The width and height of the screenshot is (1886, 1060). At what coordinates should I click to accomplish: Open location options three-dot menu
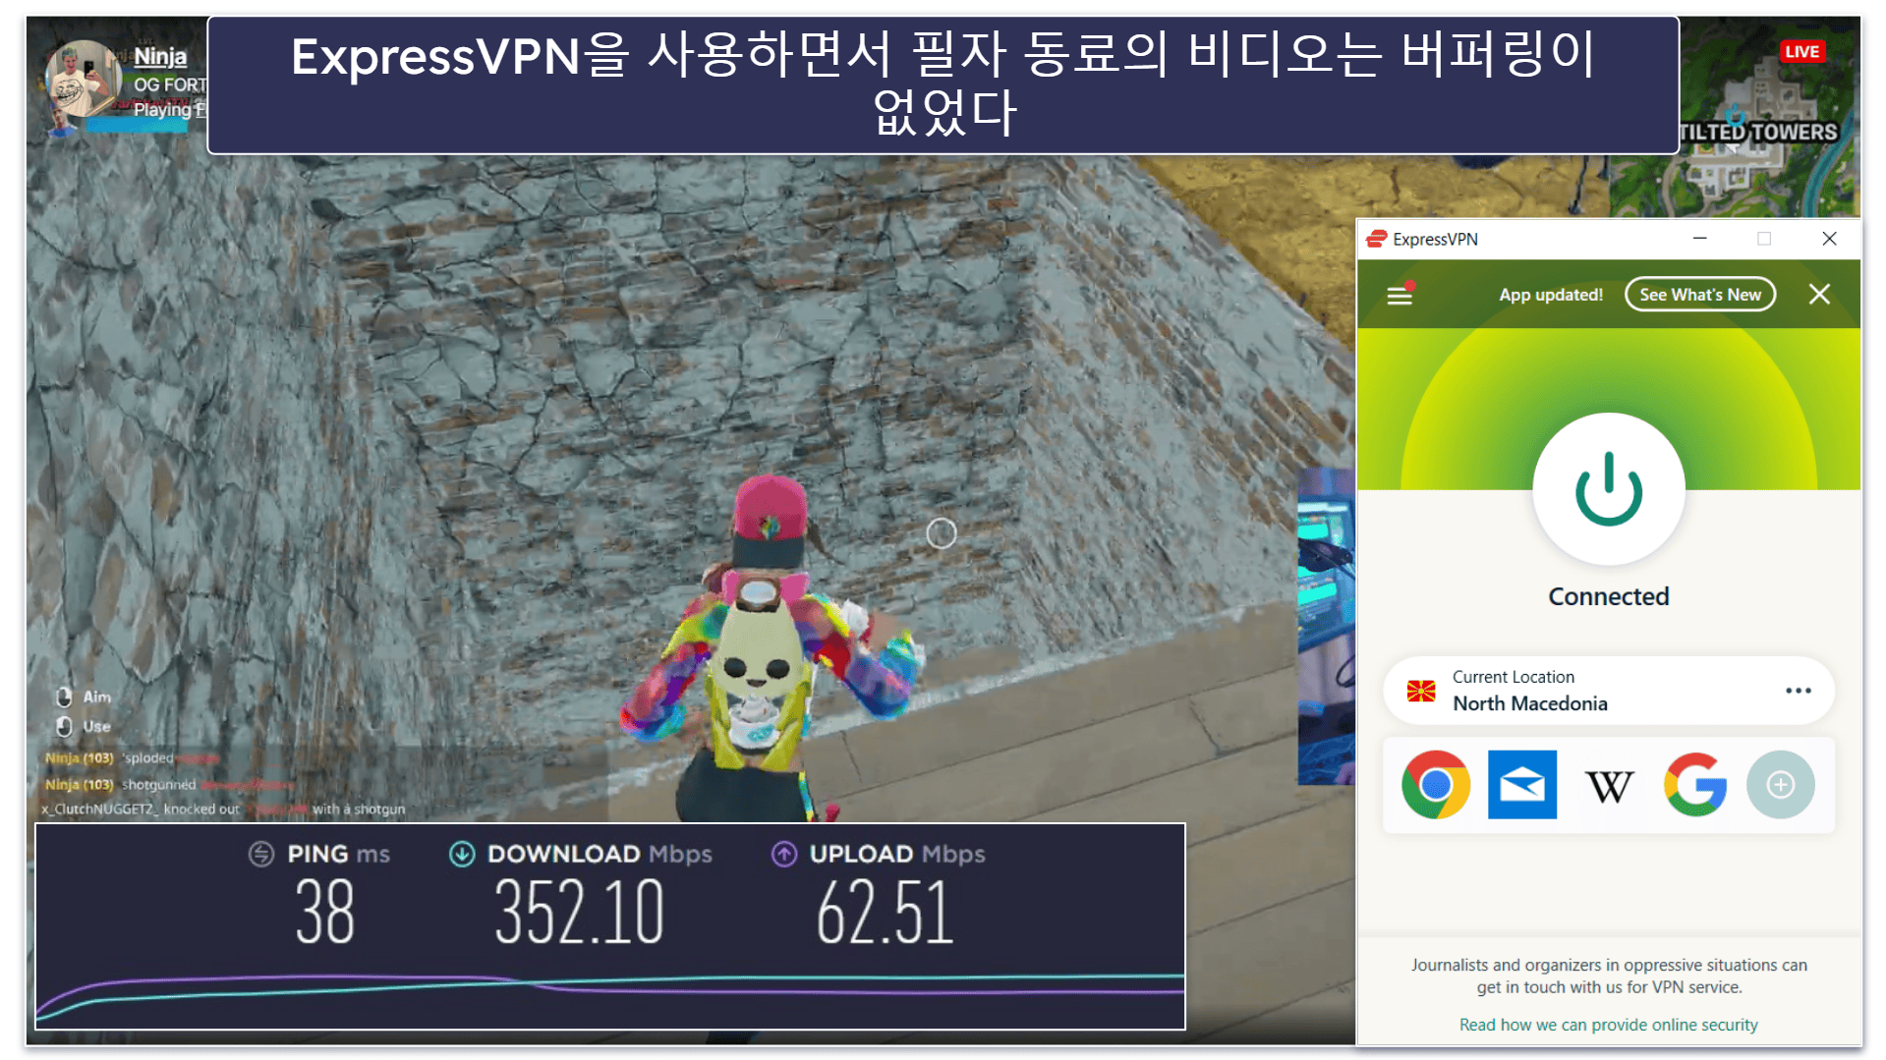1798,691
